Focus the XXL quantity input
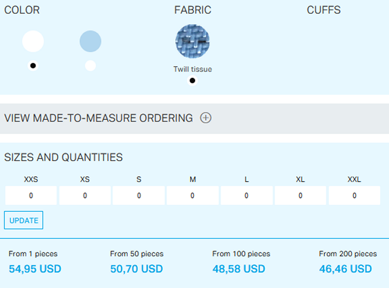389x288 pixels. pyautogui.click(x=354, y=196)
